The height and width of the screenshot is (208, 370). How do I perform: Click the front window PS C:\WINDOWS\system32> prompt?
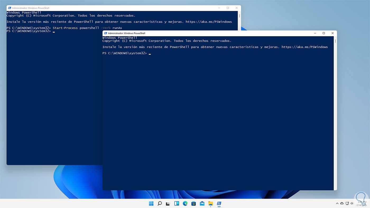click(x=124, y=53)
